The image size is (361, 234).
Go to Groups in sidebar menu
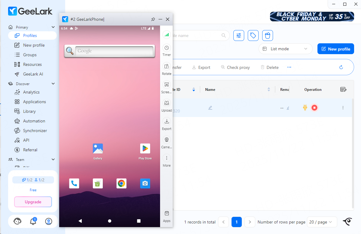[30, 55]
